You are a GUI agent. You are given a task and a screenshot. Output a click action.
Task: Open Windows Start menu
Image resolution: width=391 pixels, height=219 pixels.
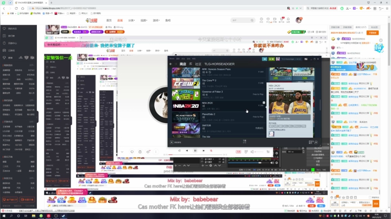point(4,216)
